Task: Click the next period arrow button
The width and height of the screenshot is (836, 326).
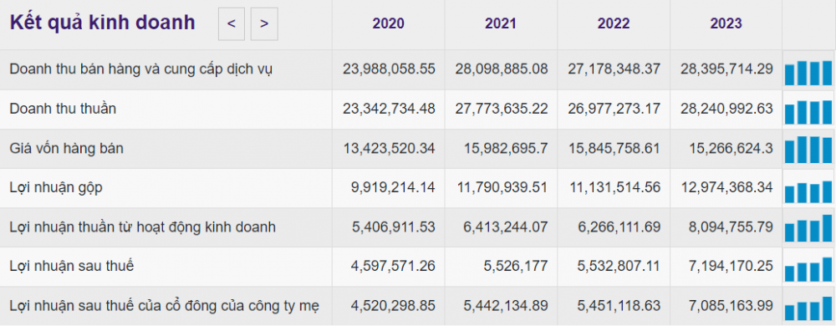Action: [264, 24]
